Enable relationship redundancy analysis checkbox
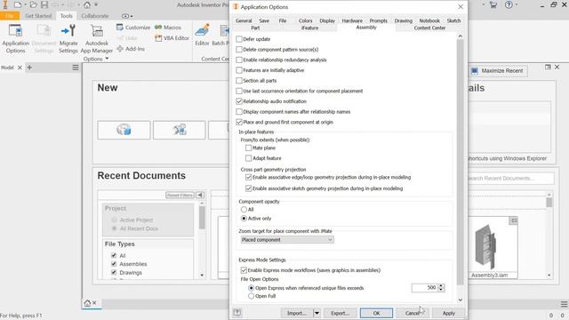The image size is (569, 320). click(x=239, y=60)
